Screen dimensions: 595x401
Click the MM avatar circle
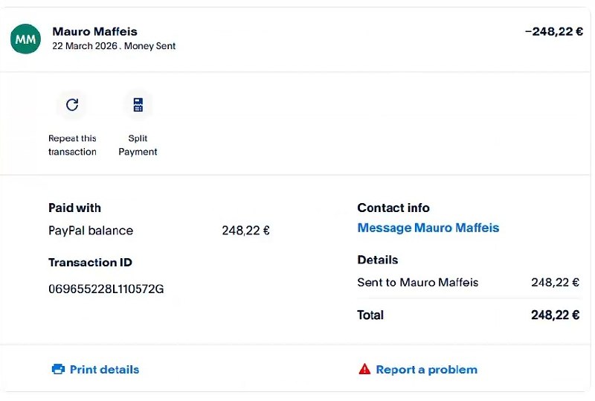[x=26, y=39]
